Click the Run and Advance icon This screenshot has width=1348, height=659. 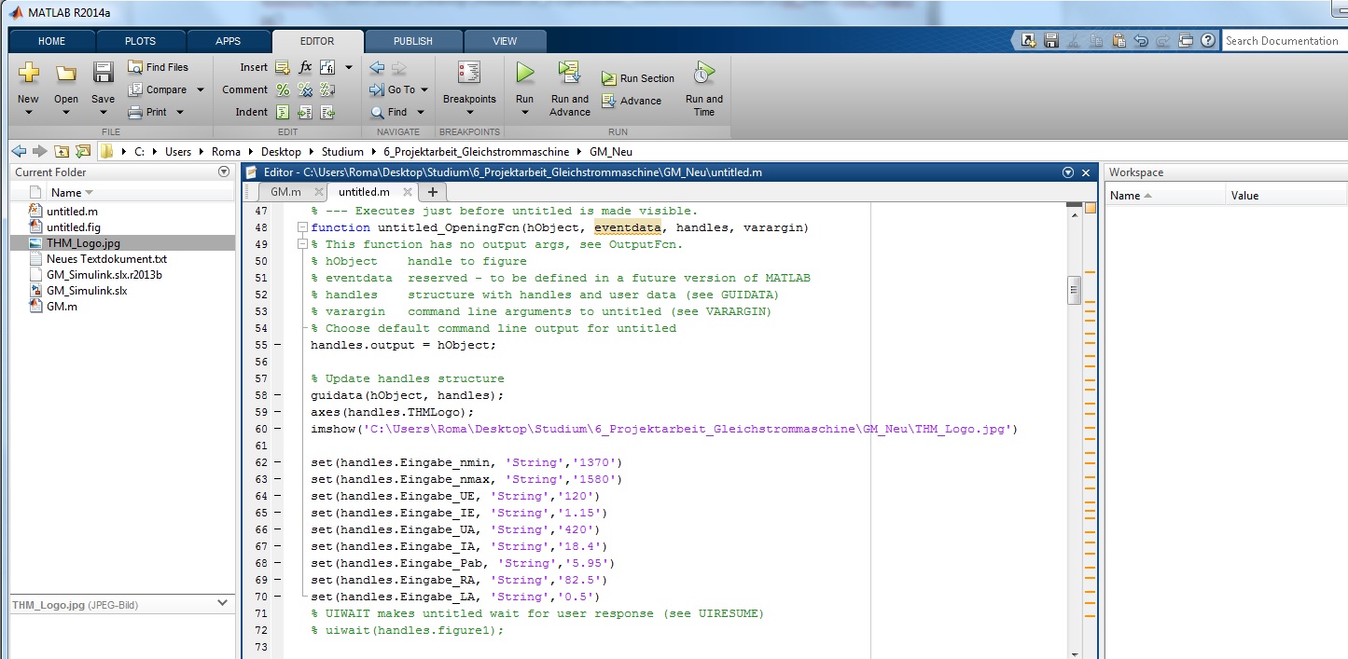pyautogui.click(x=569, y=73)
